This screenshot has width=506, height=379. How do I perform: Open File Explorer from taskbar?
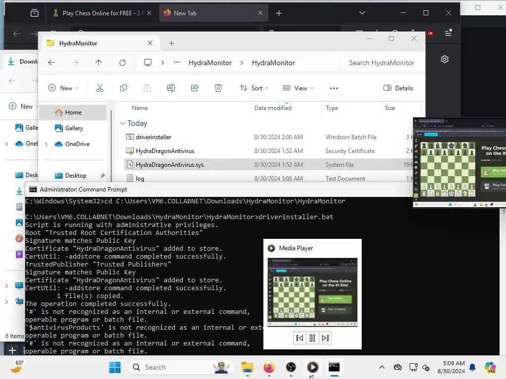[248, 367]
